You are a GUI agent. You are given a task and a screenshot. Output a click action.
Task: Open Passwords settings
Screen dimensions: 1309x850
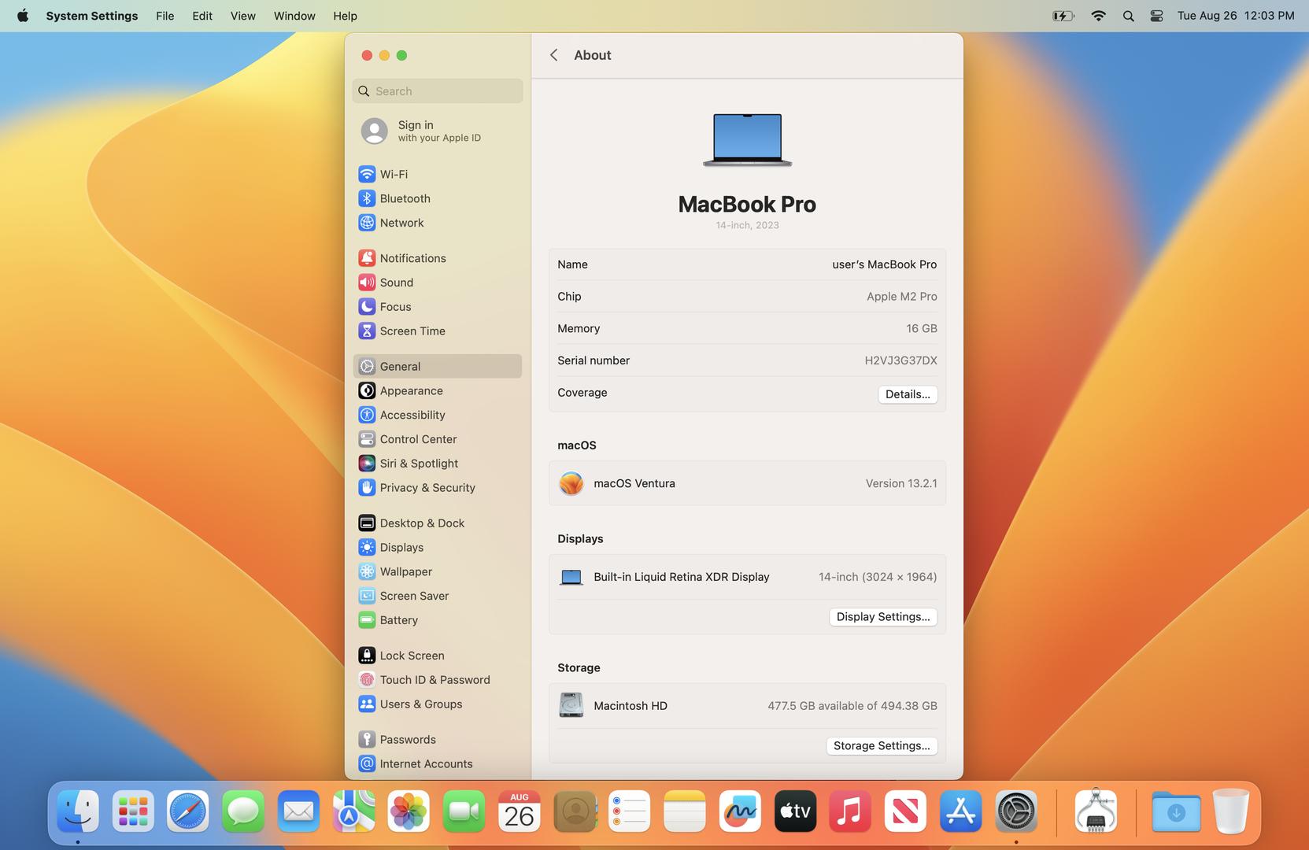tap(437, 740)
